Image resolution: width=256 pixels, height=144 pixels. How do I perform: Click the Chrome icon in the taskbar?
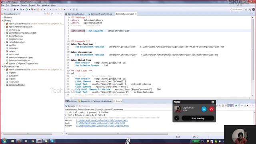click(x=33, y=141)
